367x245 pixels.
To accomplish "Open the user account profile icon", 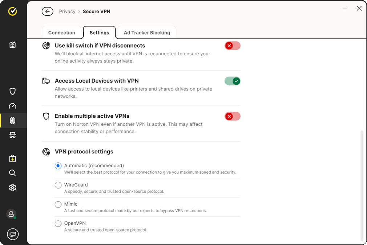I will [x=11, y=214].
